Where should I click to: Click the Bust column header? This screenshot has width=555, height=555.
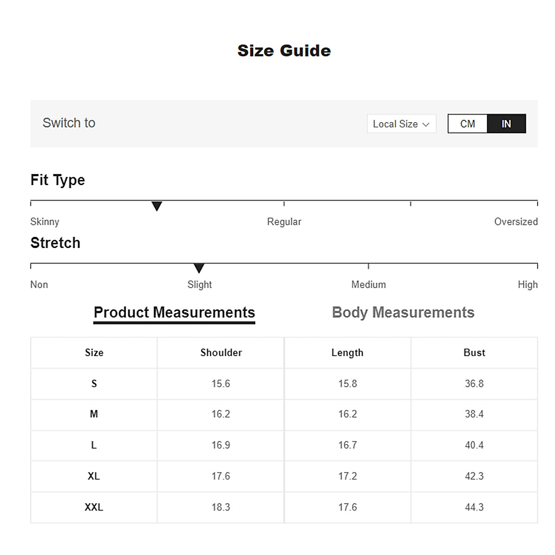(474, 352)
